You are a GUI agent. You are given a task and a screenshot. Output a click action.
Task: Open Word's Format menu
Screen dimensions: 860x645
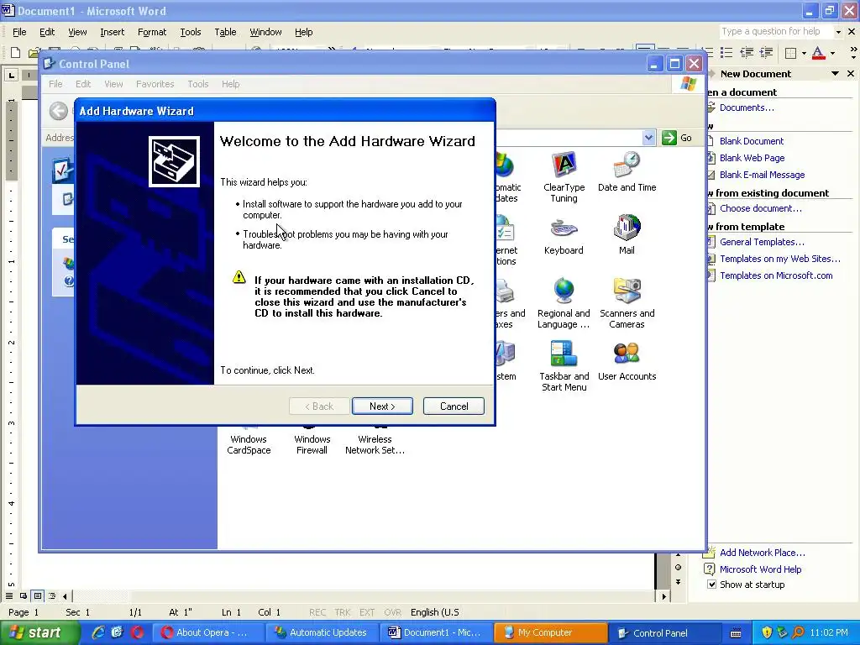pos(152,32)
